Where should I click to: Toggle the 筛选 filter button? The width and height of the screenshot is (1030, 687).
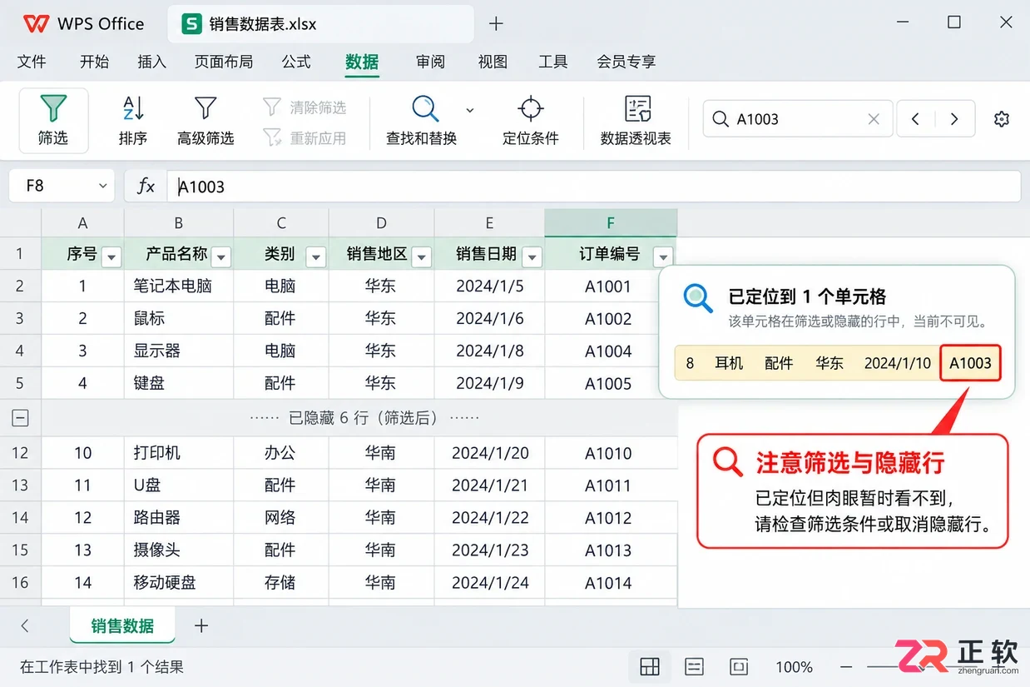pos(53,121)
